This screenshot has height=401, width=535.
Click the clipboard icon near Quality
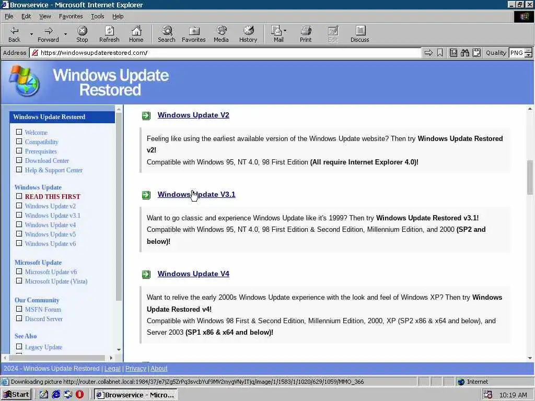point(476,53)
